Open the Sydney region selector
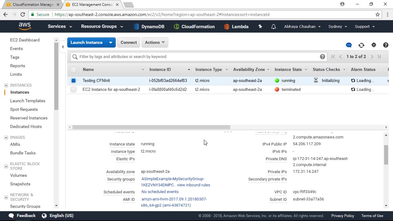 338,26
